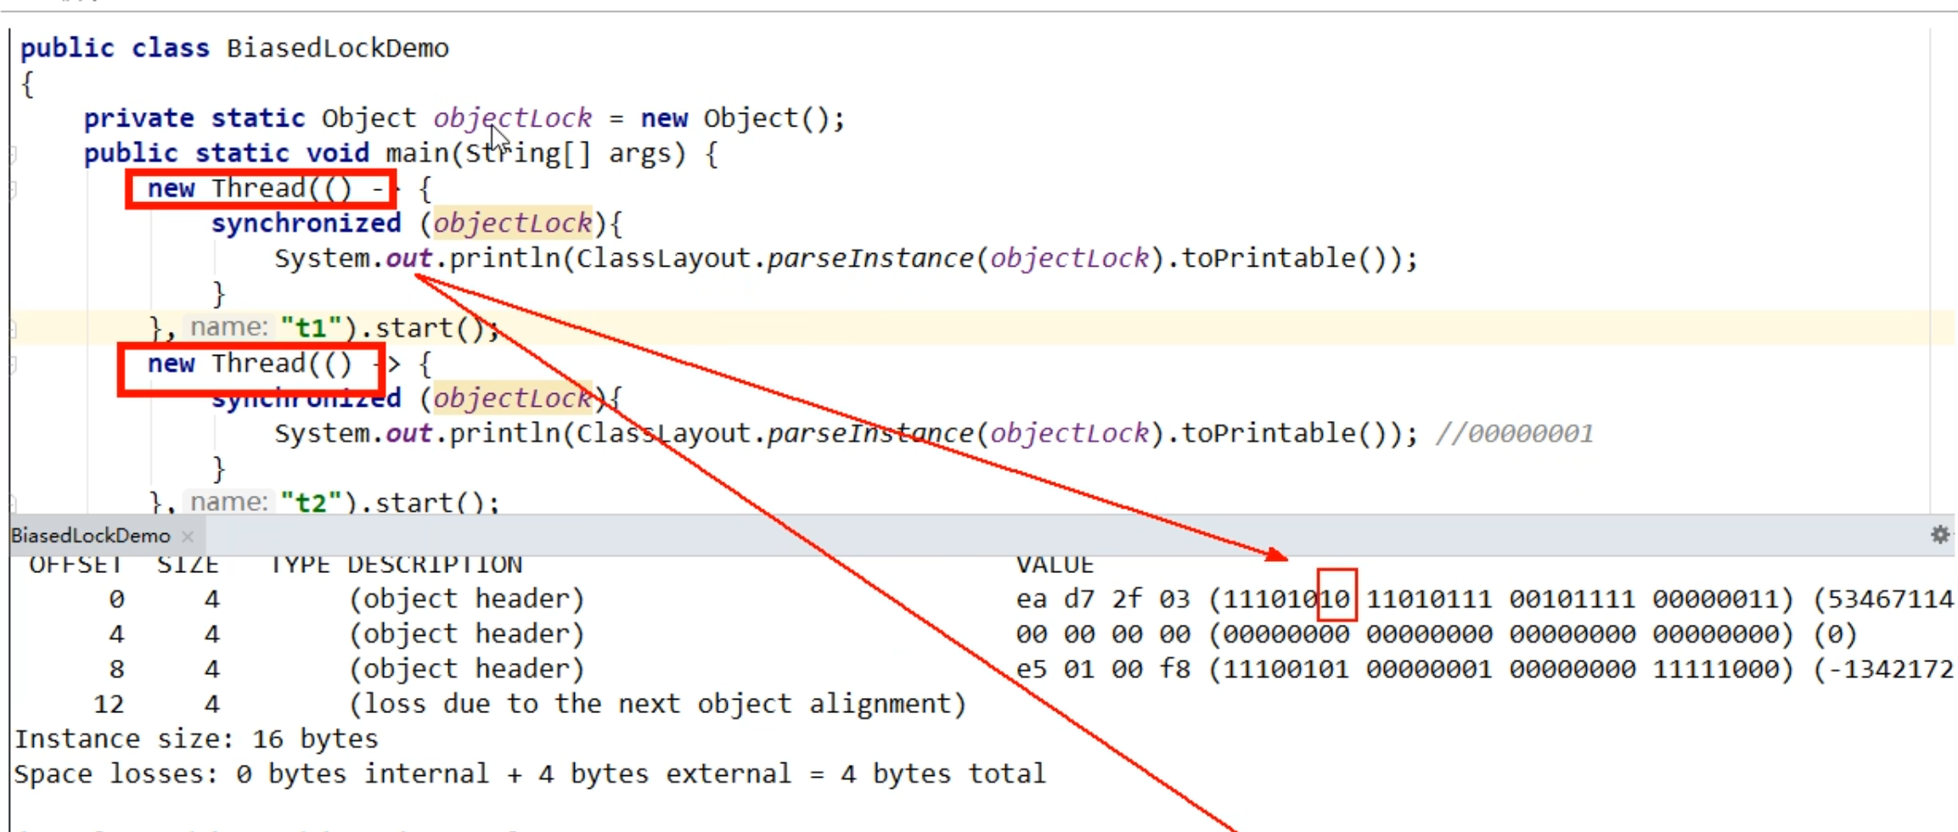Viewport: 1958px width, 832px height.
Task: Click class name BiasedLockDemo in the declaration
Action: [338, 48]
